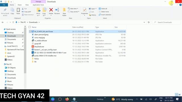Click the sidebar scrollbar thumb

coord(25,50)
